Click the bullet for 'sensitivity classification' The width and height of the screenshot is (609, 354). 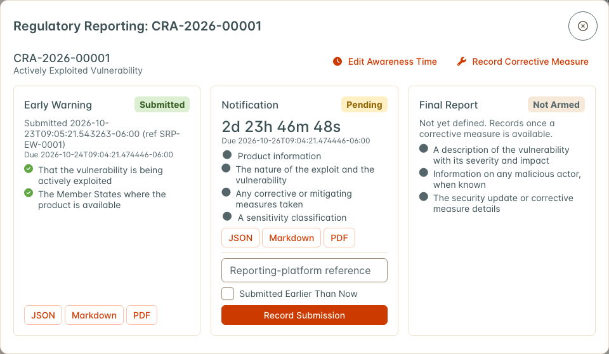(227, 216)
